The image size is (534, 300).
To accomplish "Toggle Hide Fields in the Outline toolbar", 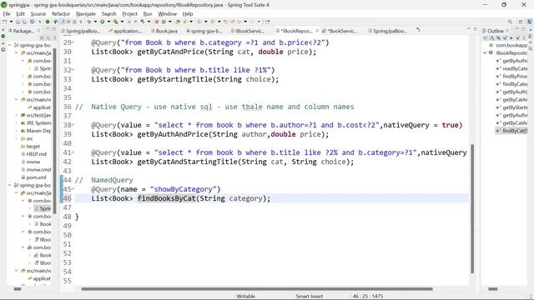I will coord(499,37).
